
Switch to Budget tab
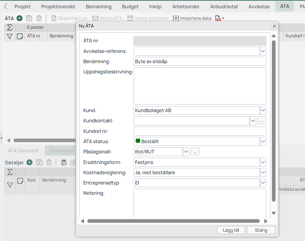tap(130, 7)
